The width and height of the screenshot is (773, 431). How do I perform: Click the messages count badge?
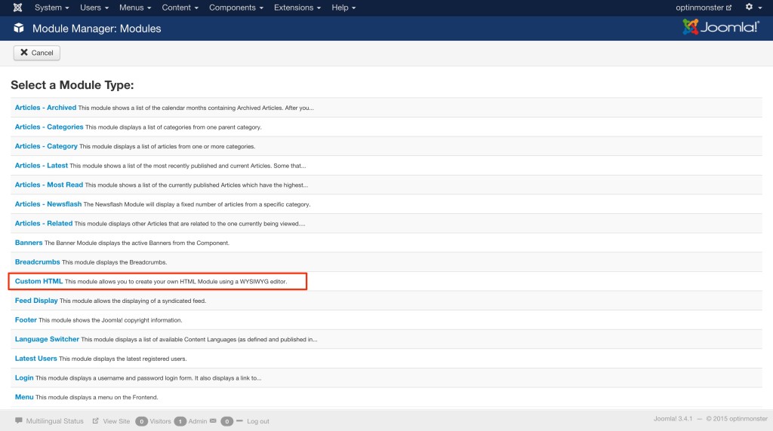226,421
